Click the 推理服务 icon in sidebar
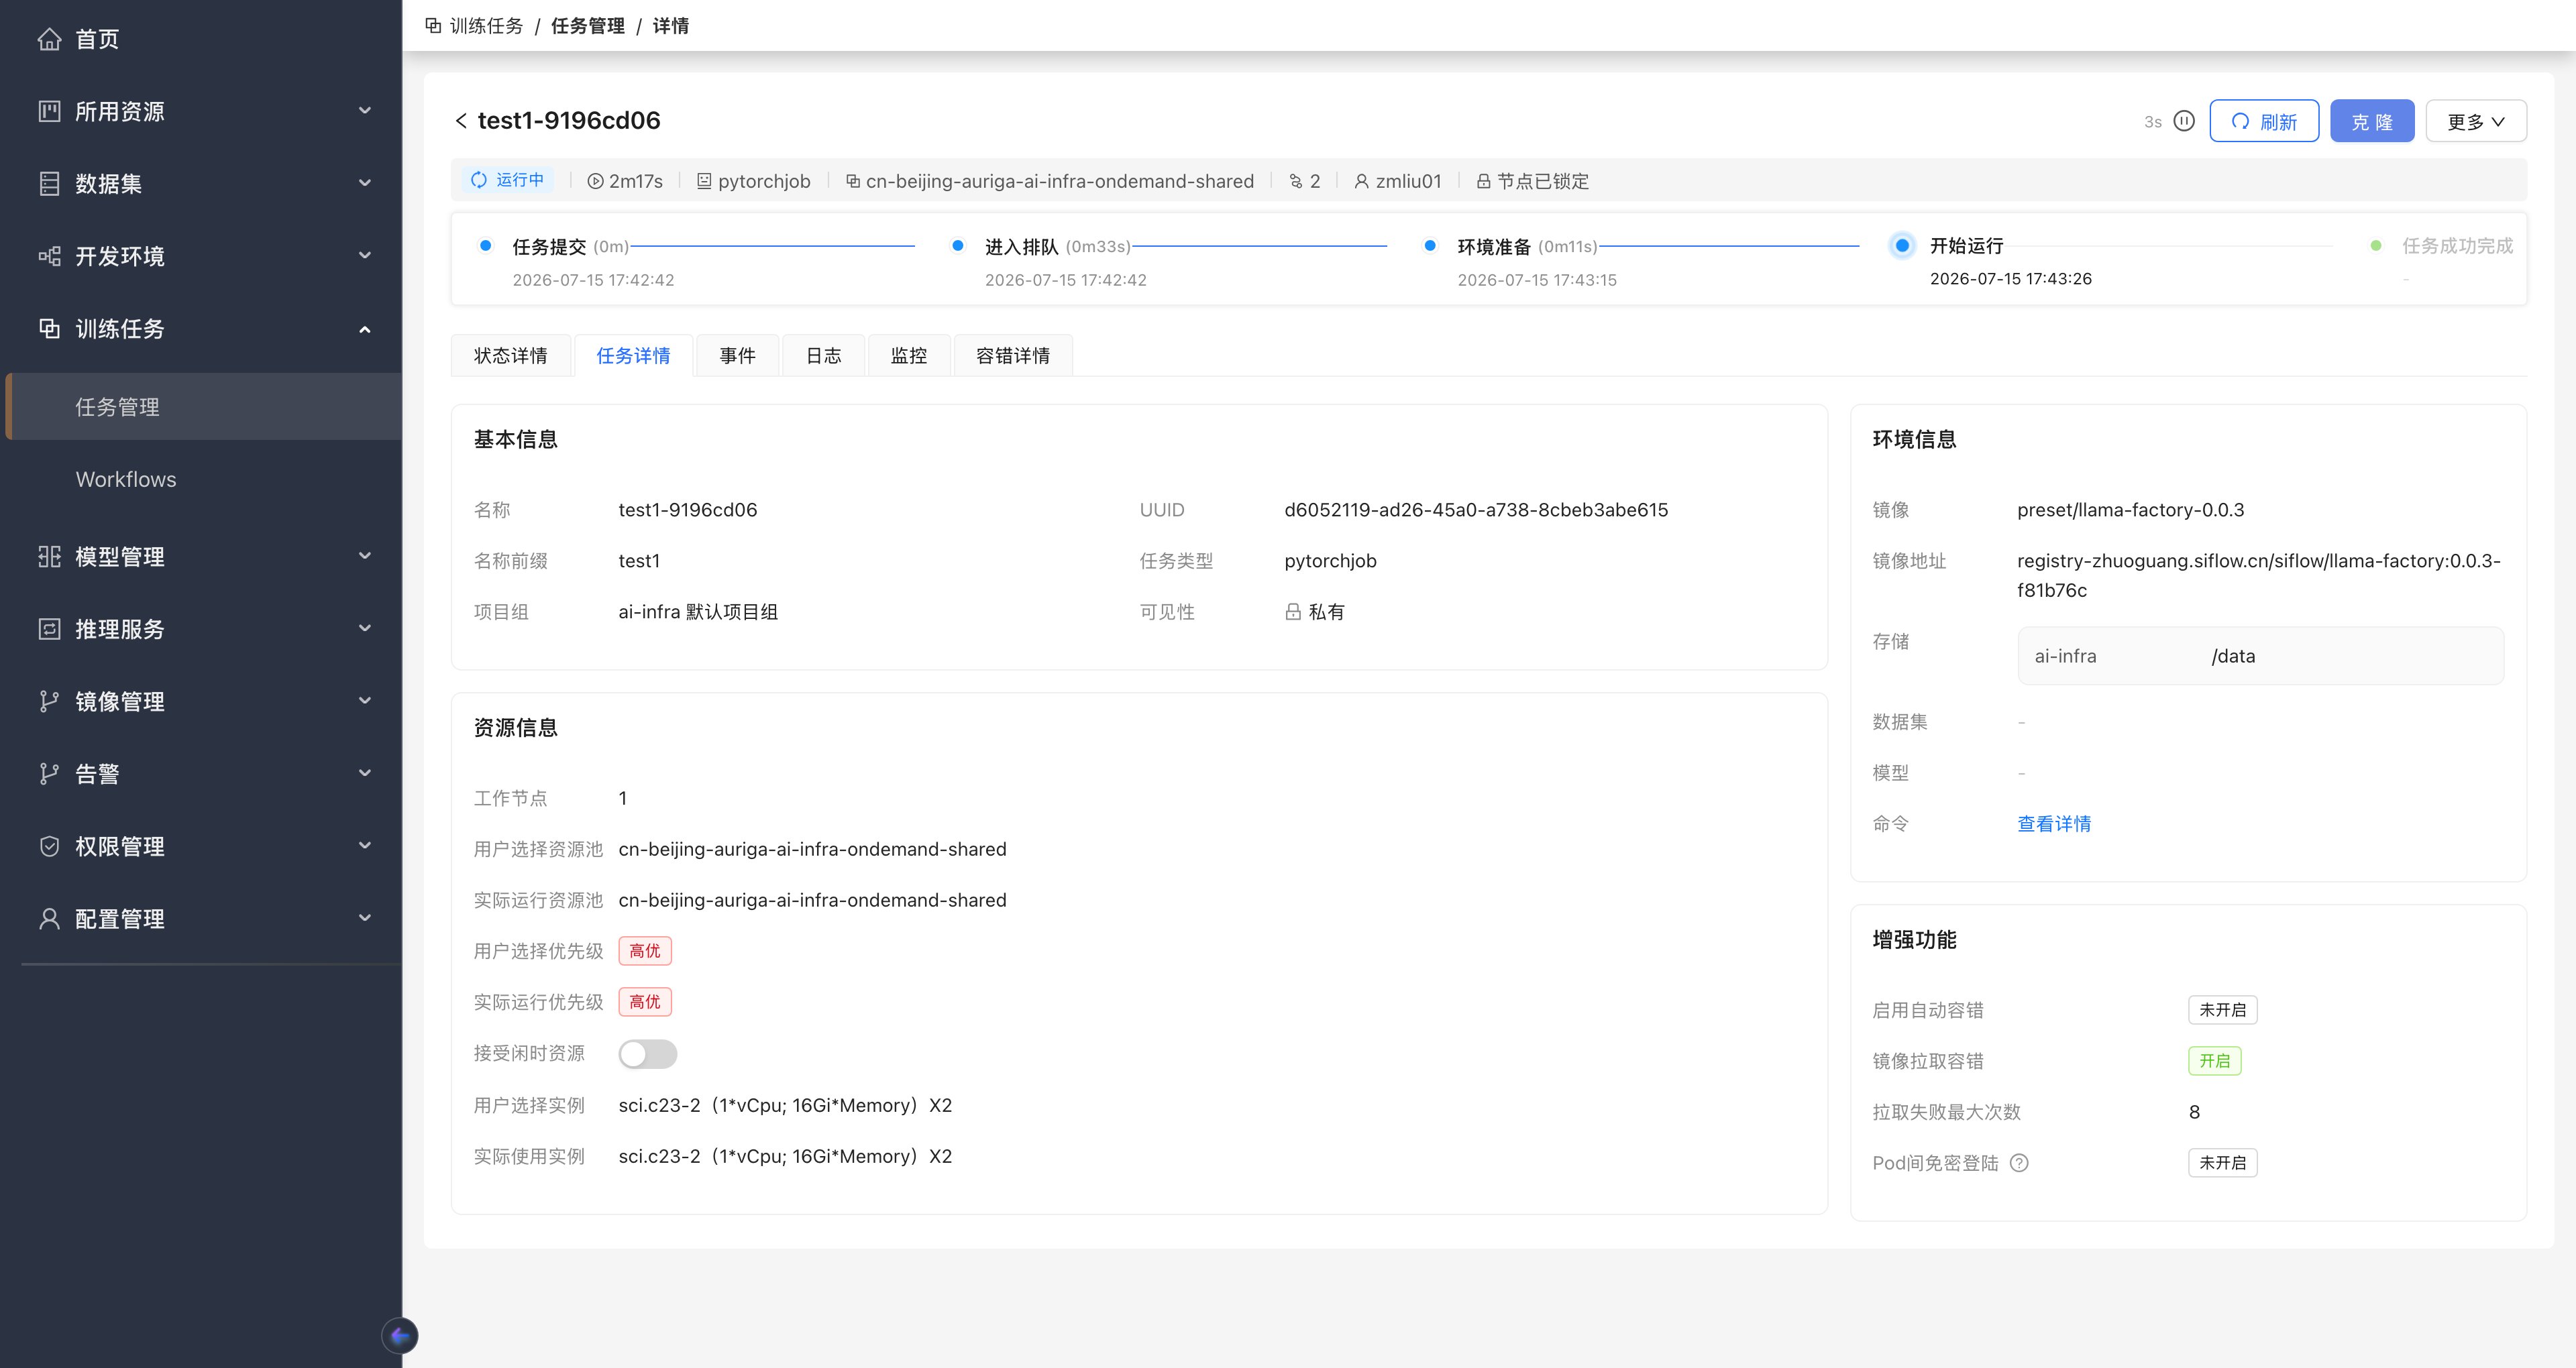 click(49, 629)
